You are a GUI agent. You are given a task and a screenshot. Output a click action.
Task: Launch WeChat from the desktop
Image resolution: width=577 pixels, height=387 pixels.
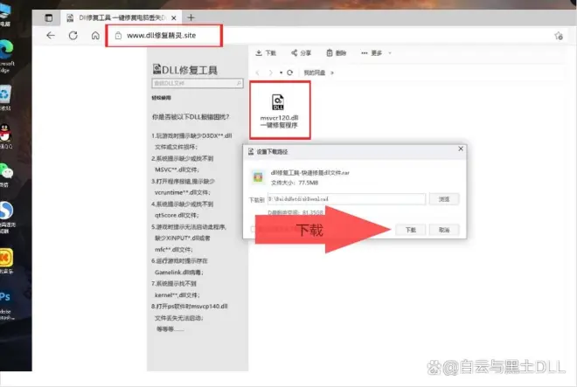[x=6, y=172]
